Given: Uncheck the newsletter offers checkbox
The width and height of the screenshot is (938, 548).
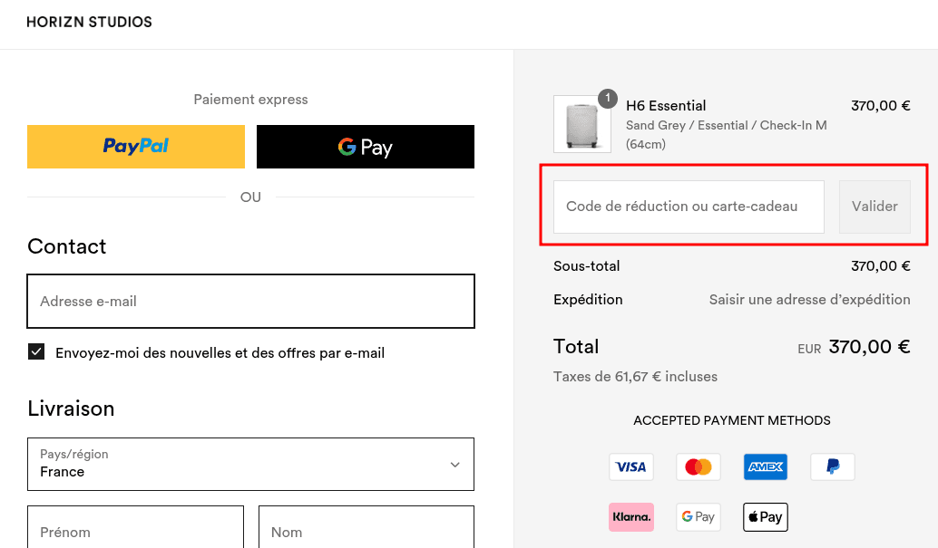Looking at the screenshot, I should (36, 351).
